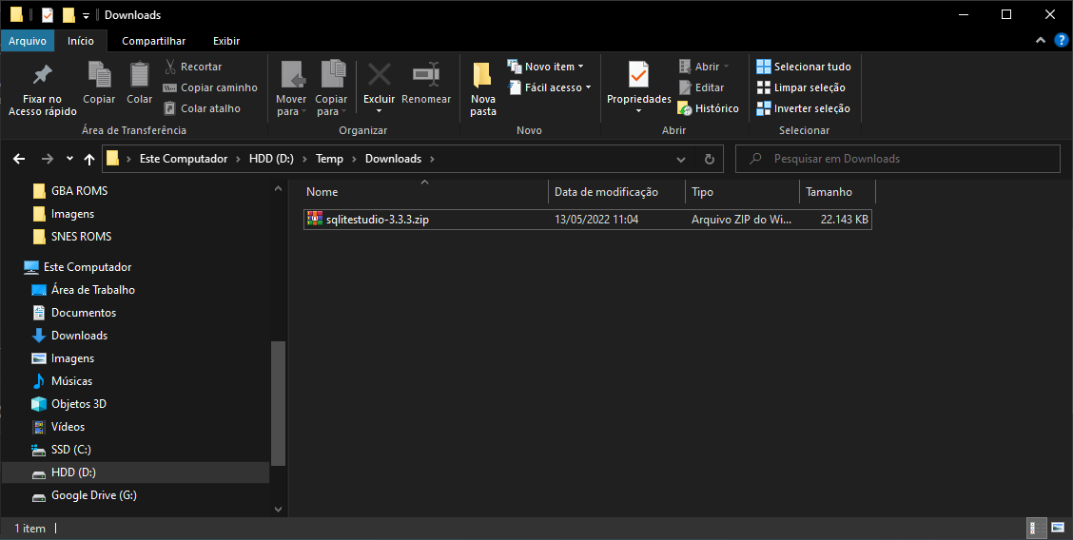Click Colar atalho

(202, 108)
